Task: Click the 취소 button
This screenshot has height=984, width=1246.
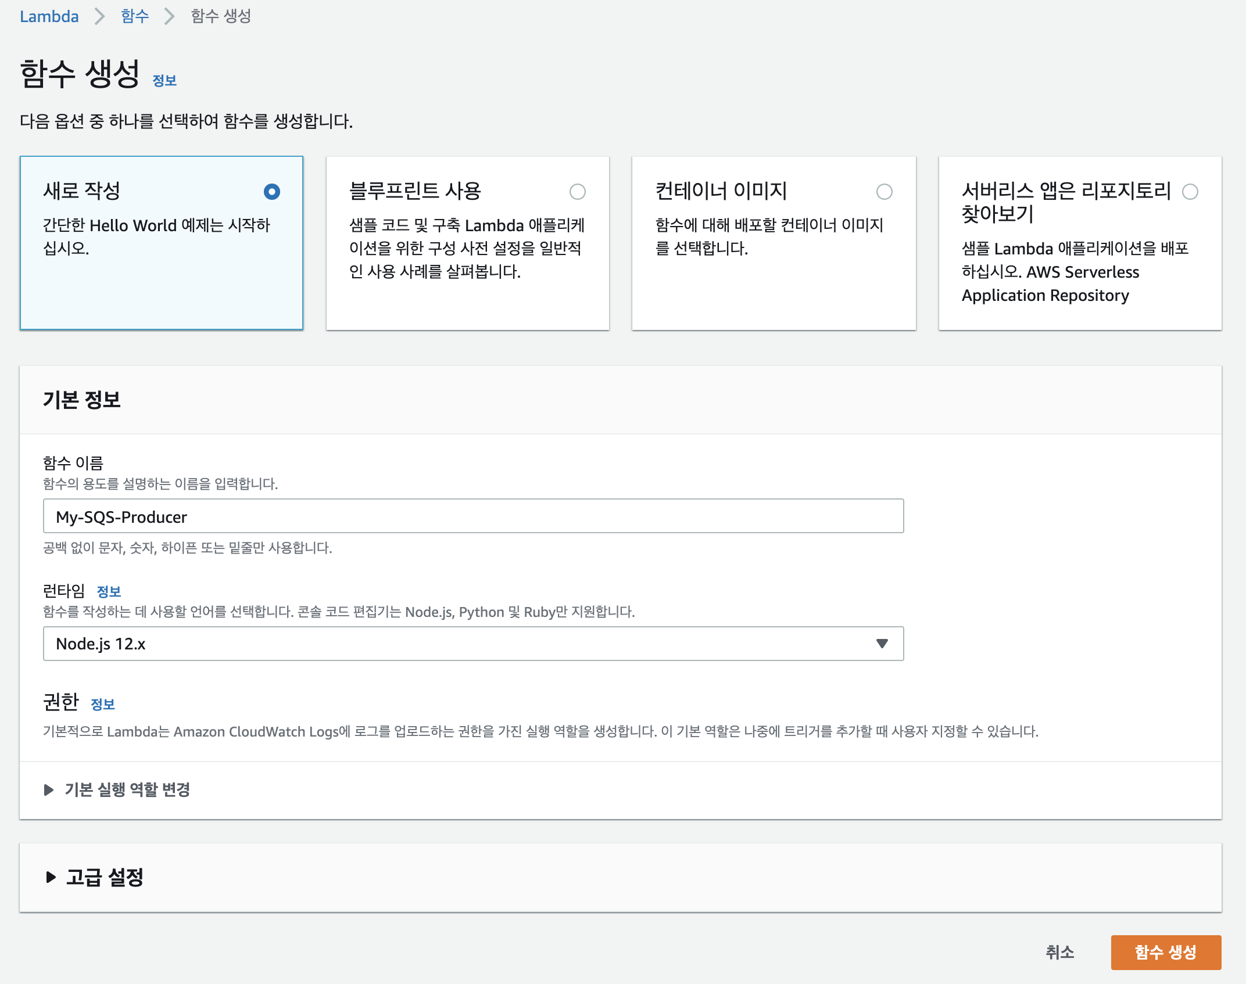Action: point(1059,952)
